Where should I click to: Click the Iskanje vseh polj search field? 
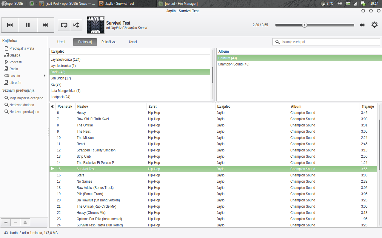(x=326, y=42)
